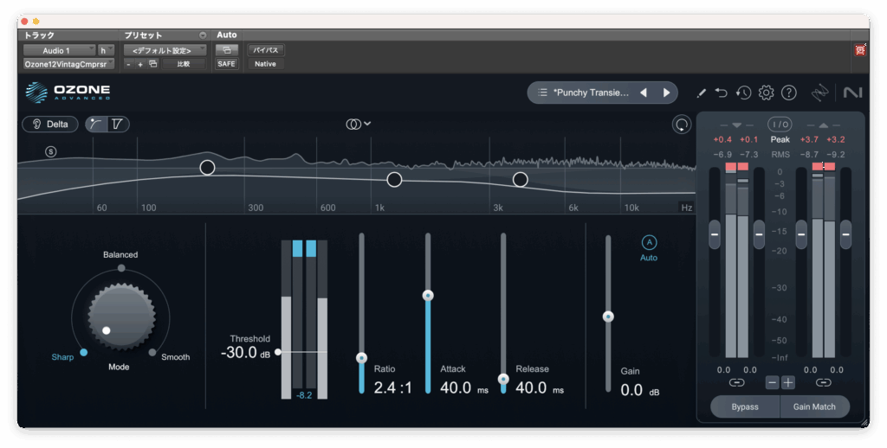Expand the stereo channel mode dropdown
The width and height of the screenshot is (887, 448).
358,124
